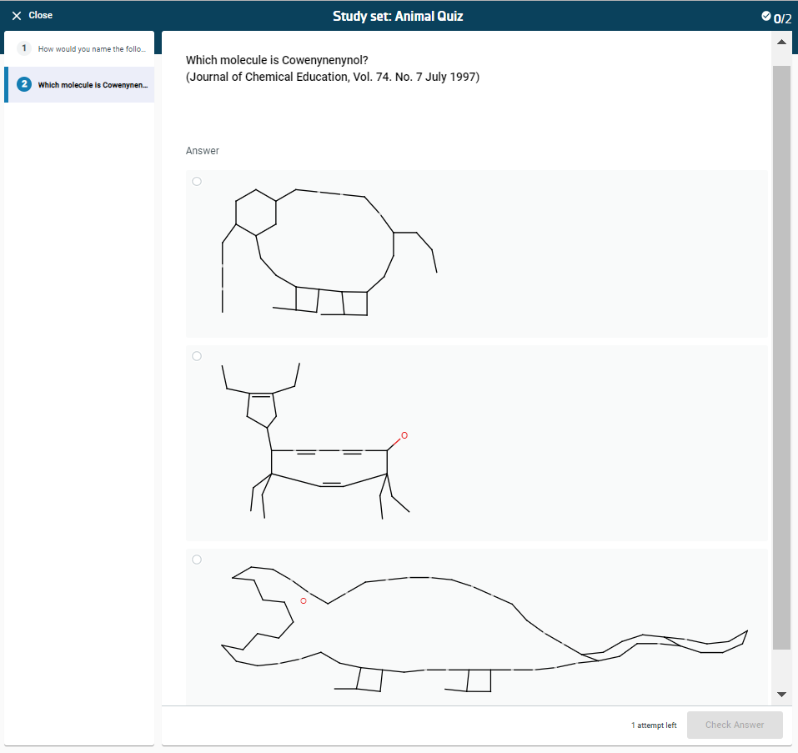Screen dimensions: 798x753
Task: Click the "Study set: Animal Quiz" title
Action: (x=398, y=16)
